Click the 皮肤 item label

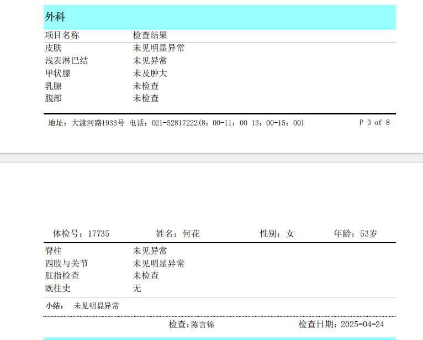click(54, 48)
